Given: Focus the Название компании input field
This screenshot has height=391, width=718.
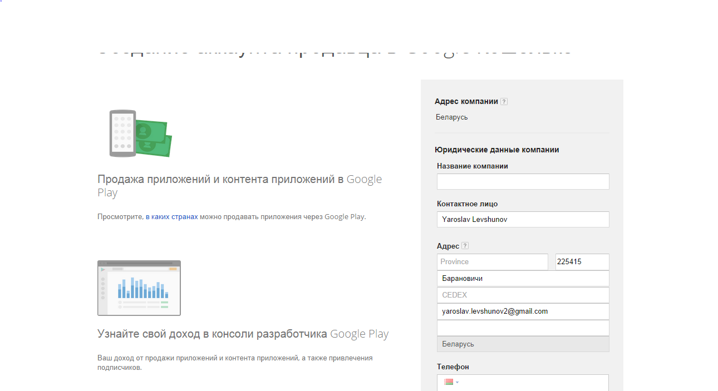Looking at the screenshot, I should coord(523,182).
